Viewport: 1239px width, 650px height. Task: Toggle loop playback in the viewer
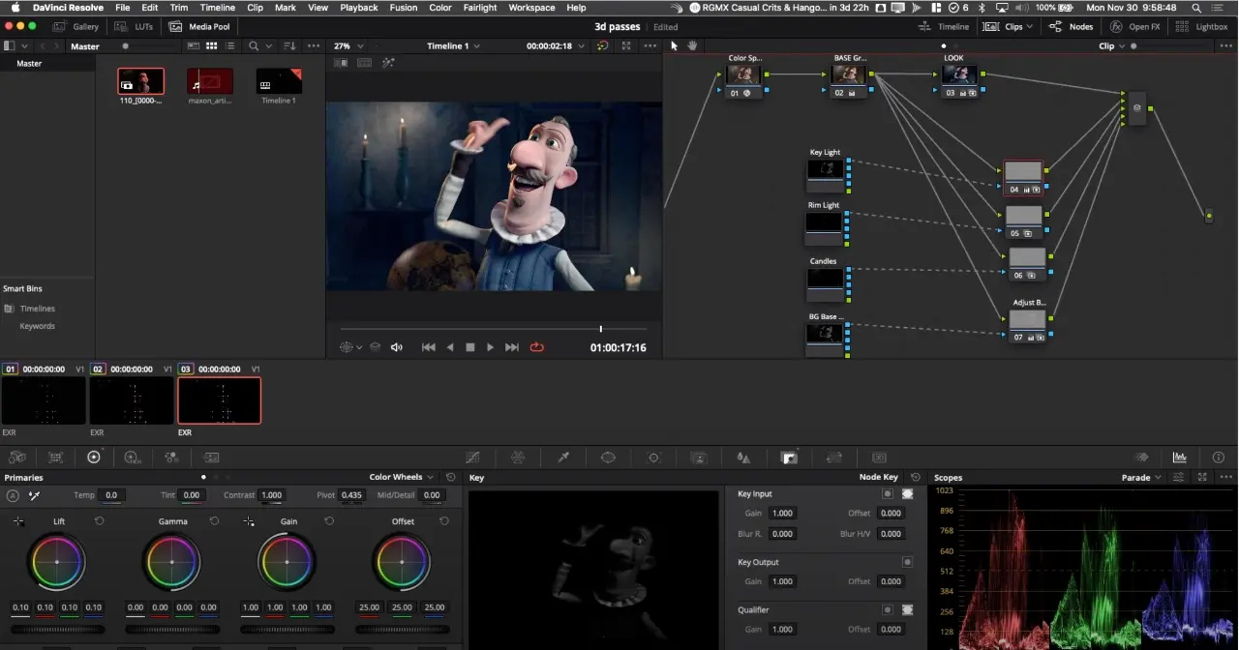coord(536,347)
